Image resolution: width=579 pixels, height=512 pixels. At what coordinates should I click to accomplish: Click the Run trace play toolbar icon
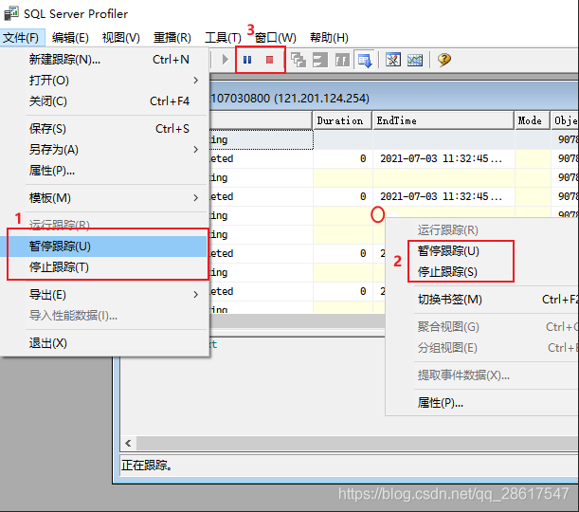coord(225,60)
